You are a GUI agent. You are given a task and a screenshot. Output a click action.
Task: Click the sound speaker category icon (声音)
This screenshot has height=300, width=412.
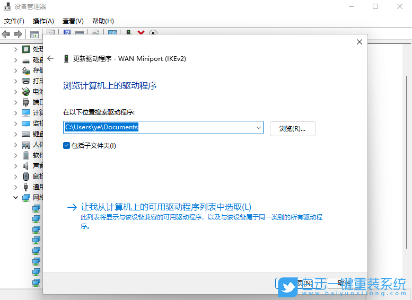point(26,166)
